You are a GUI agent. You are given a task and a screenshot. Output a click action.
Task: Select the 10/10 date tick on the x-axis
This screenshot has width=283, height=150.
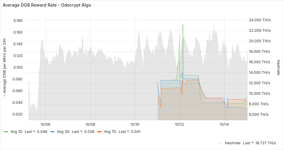tap(135, 124)
